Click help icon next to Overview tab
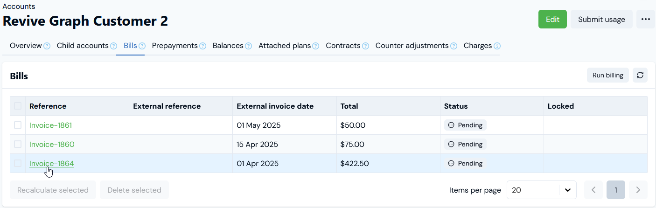This screenshot has width=656, height=208. pyautogui.click(x=47, y=46)
